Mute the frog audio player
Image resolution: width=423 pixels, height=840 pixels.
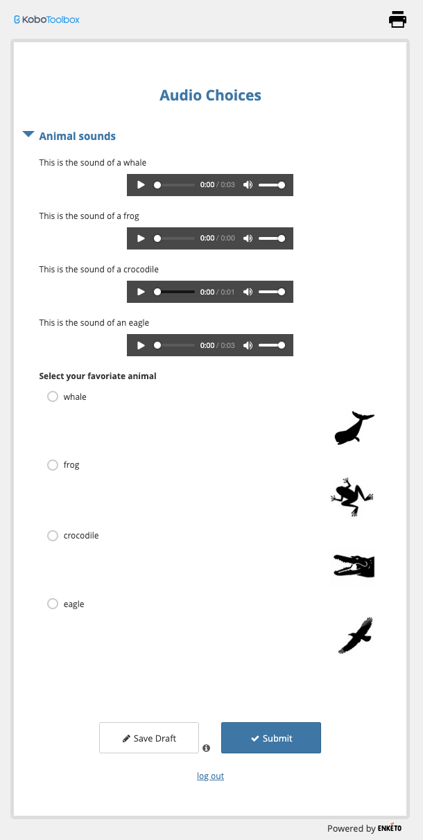(x=248, y=238)
